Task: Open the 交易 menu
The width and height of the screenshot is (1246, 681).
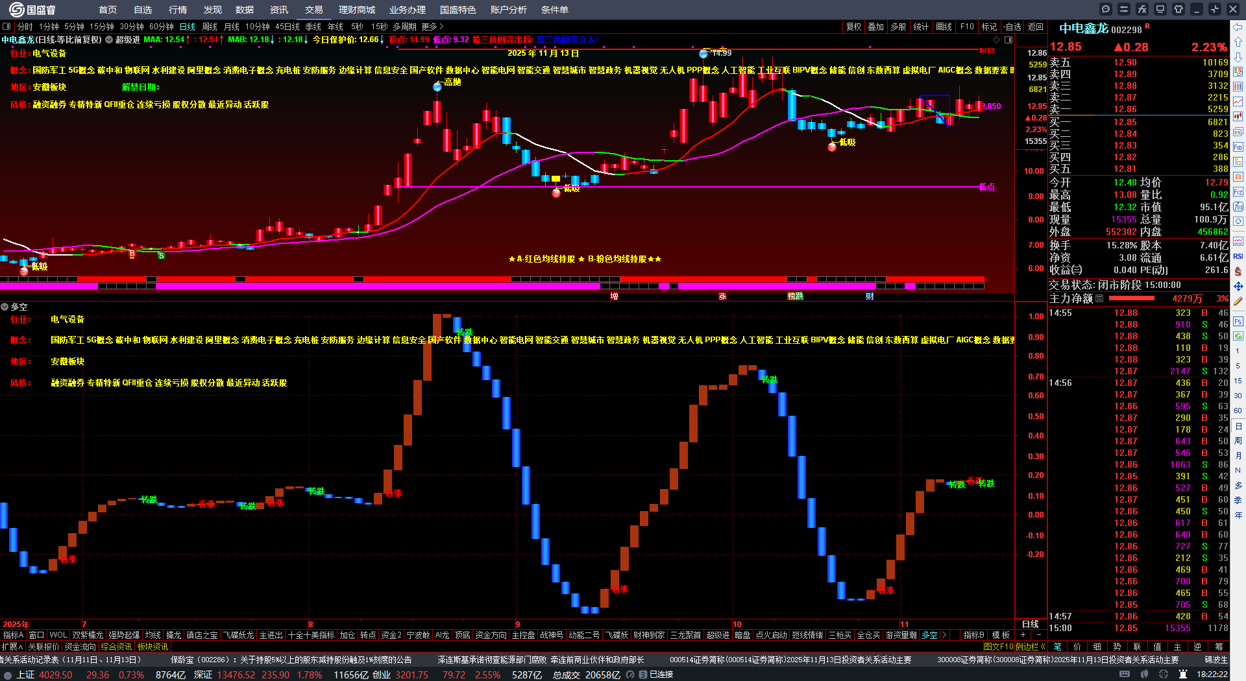Action: click(x=313, y=10)
